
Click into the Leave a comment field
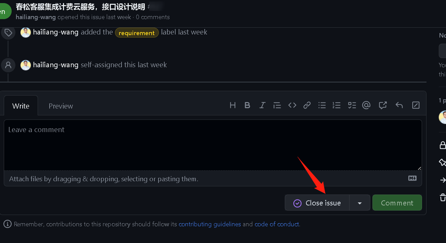pyautogui.click(x=213, y=144)
